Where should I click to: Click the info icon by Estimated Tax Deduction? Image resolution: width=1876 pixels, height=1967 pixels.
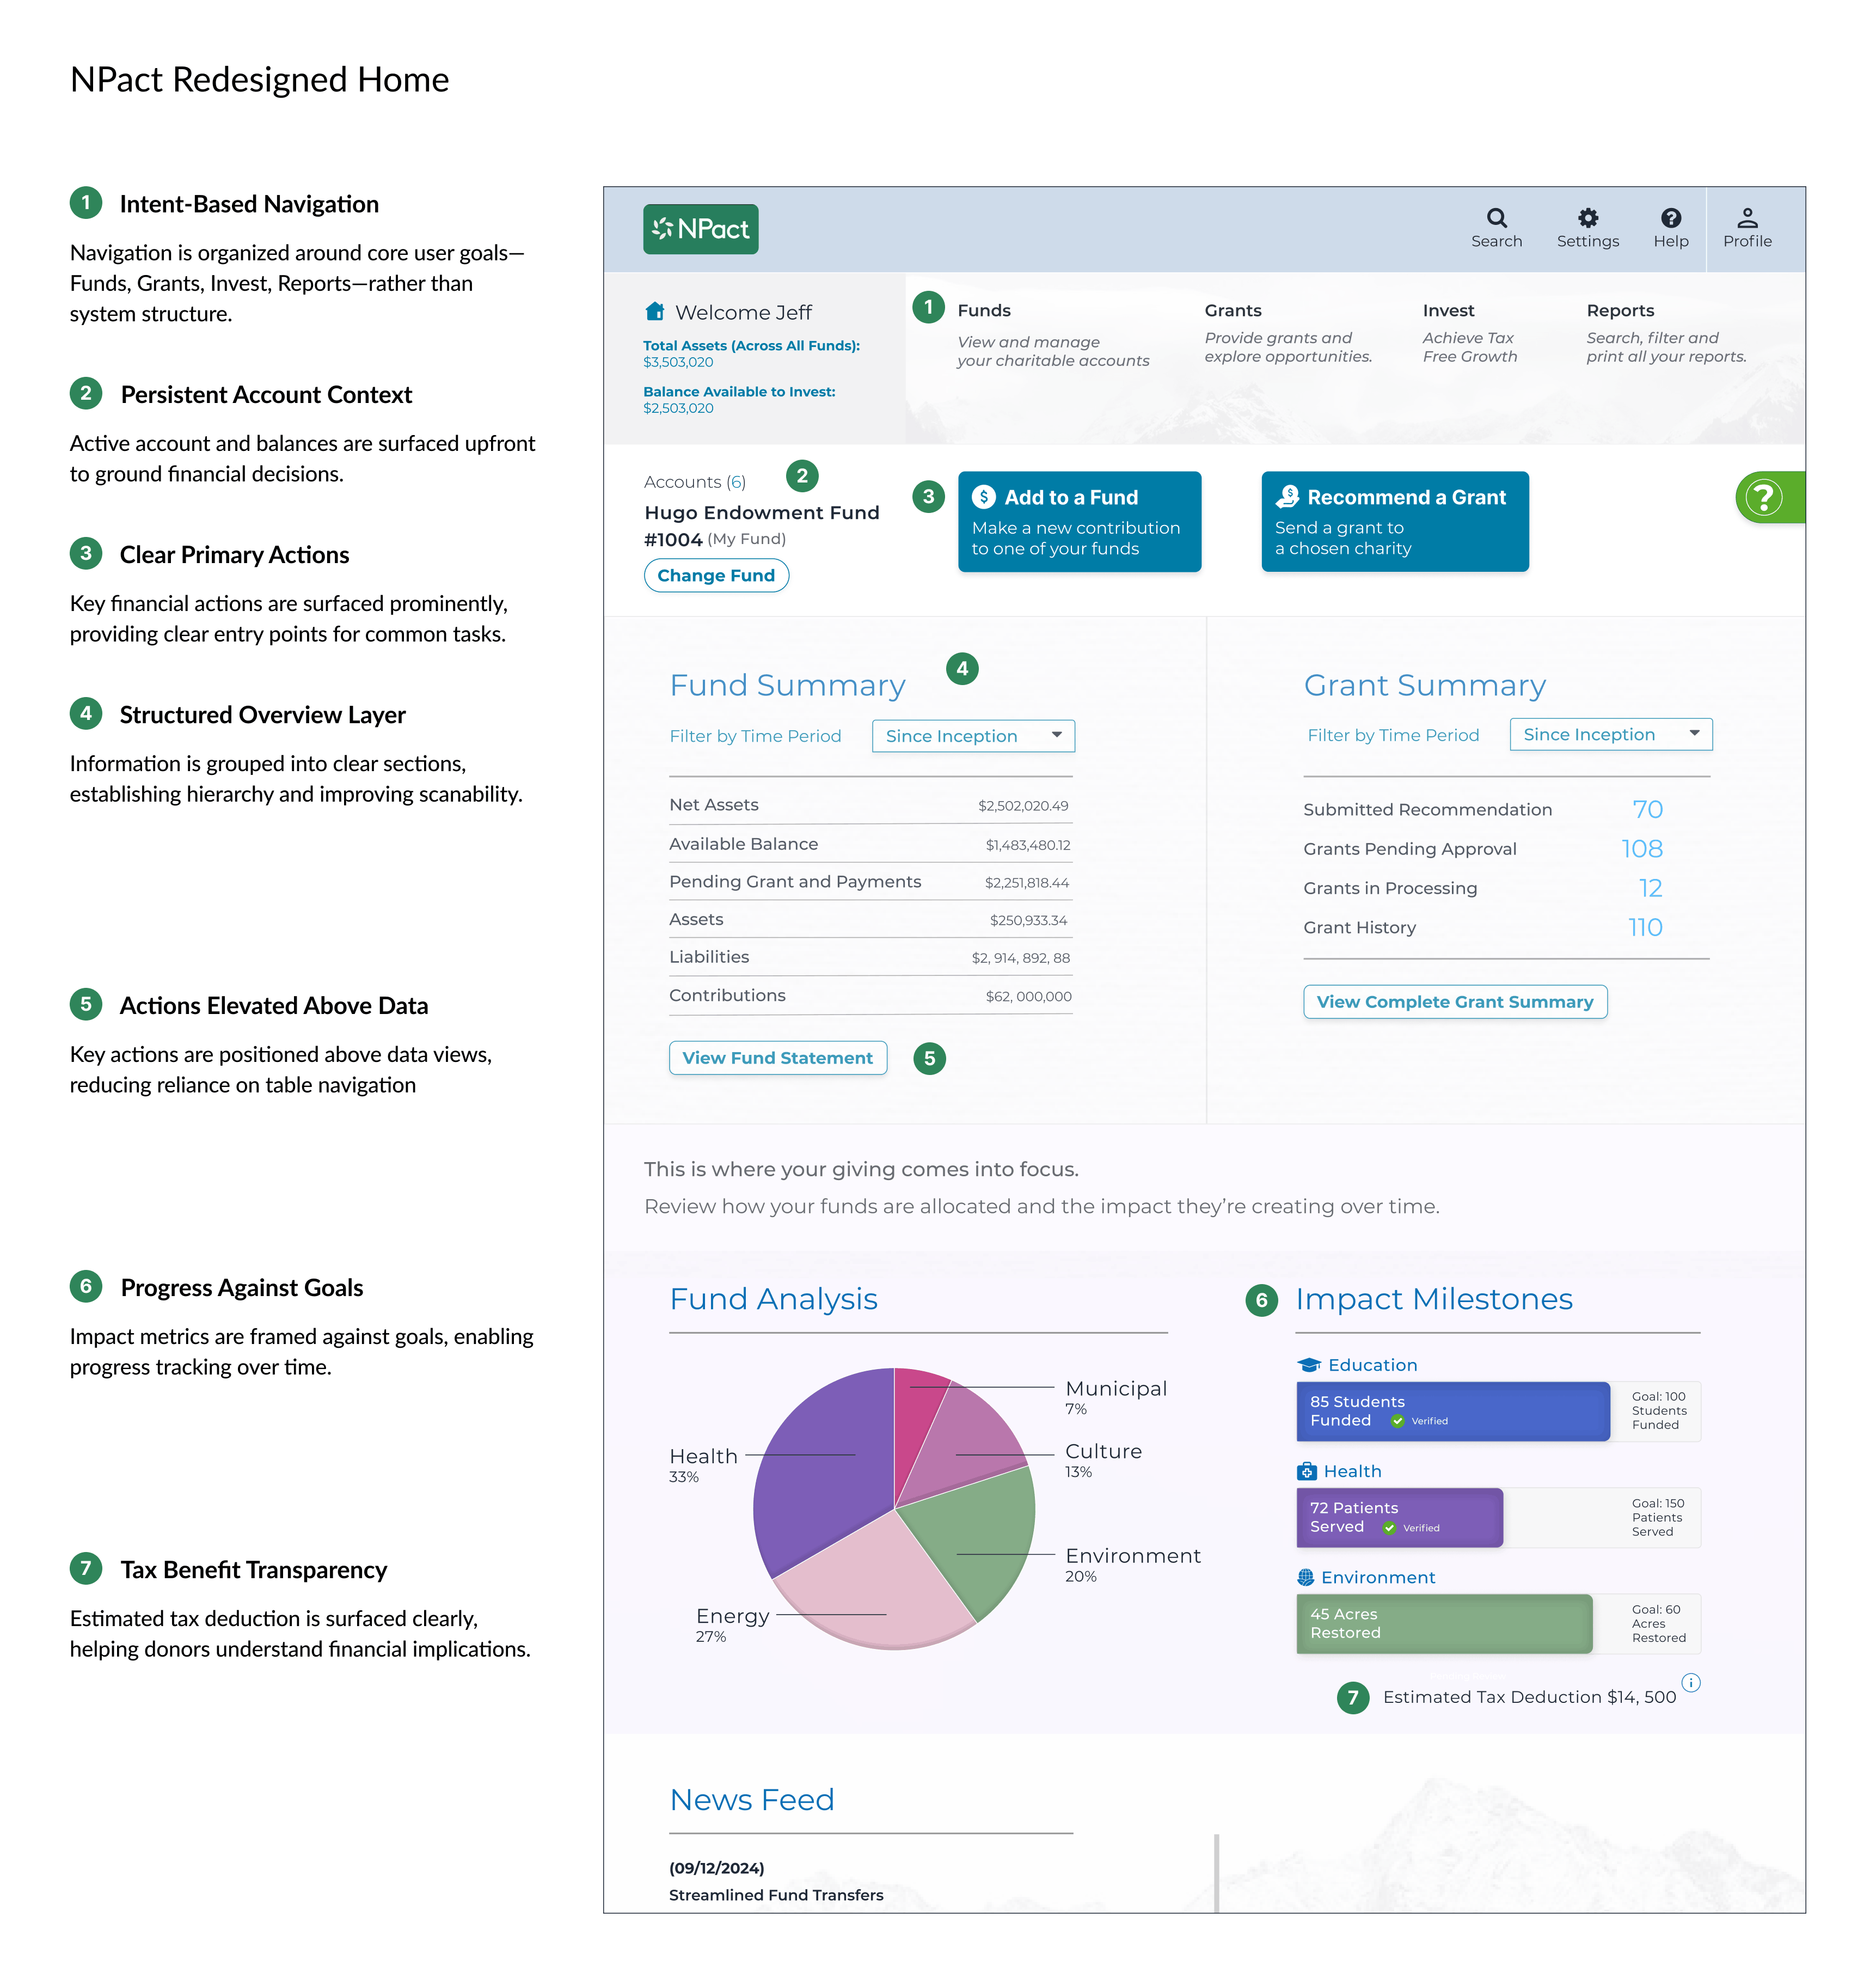click(1691, 1682)
